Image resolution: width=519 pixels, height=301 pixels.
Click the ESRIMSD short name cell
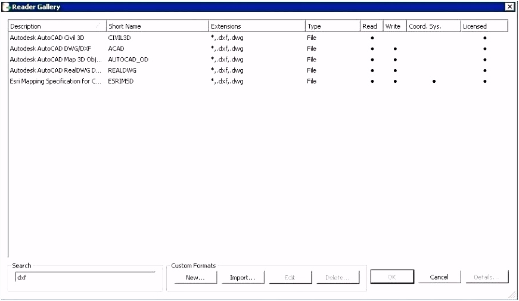point(121,81)
